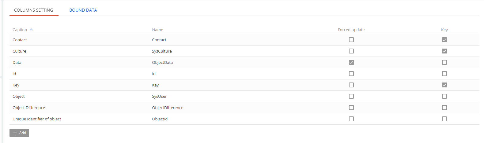Click the Add button
This screenshot has width=484, height=143.
point(19,133)
